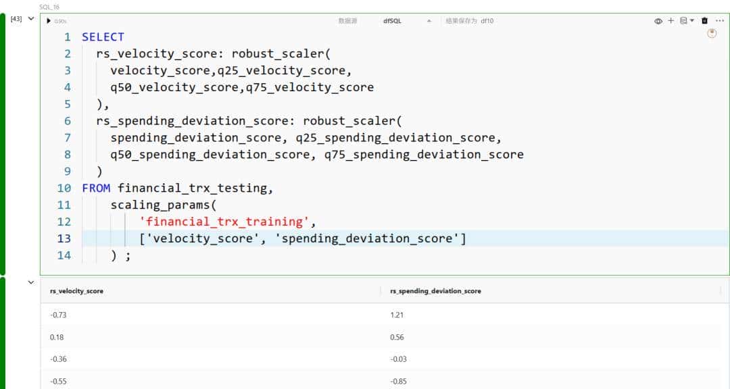Run the SQL_16 cell with the play icon
The width and height of the screenshot is (730, 389).
[x=49, y=21]
